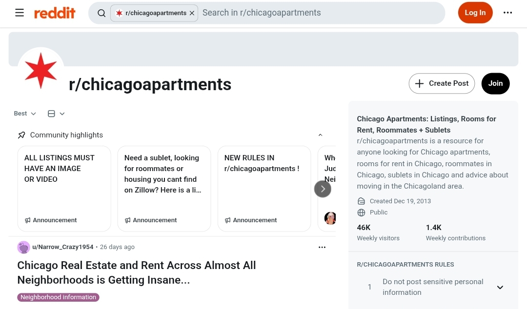Click the Community highlights pin icon

coord(21,135)
